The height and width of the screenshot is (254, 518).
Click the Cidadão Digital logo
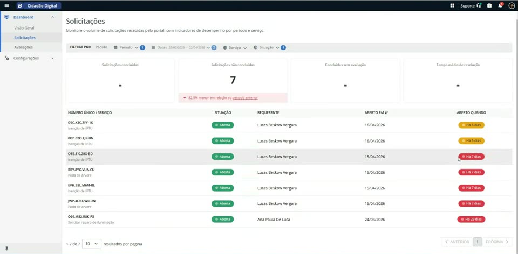pyautogui.click(x=39, y=5)
